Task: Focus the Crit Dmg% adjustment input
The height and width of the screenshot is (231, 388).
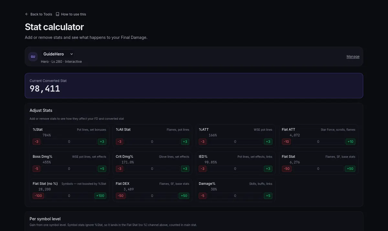Action: click(x=152, y=169)
